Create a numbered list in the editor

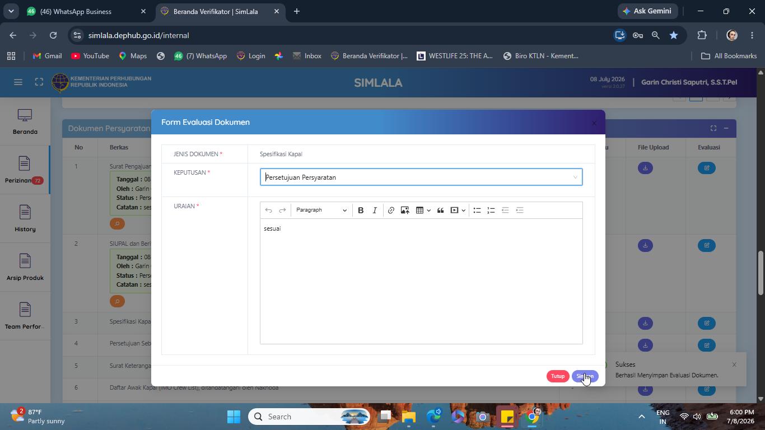[491, 210]
